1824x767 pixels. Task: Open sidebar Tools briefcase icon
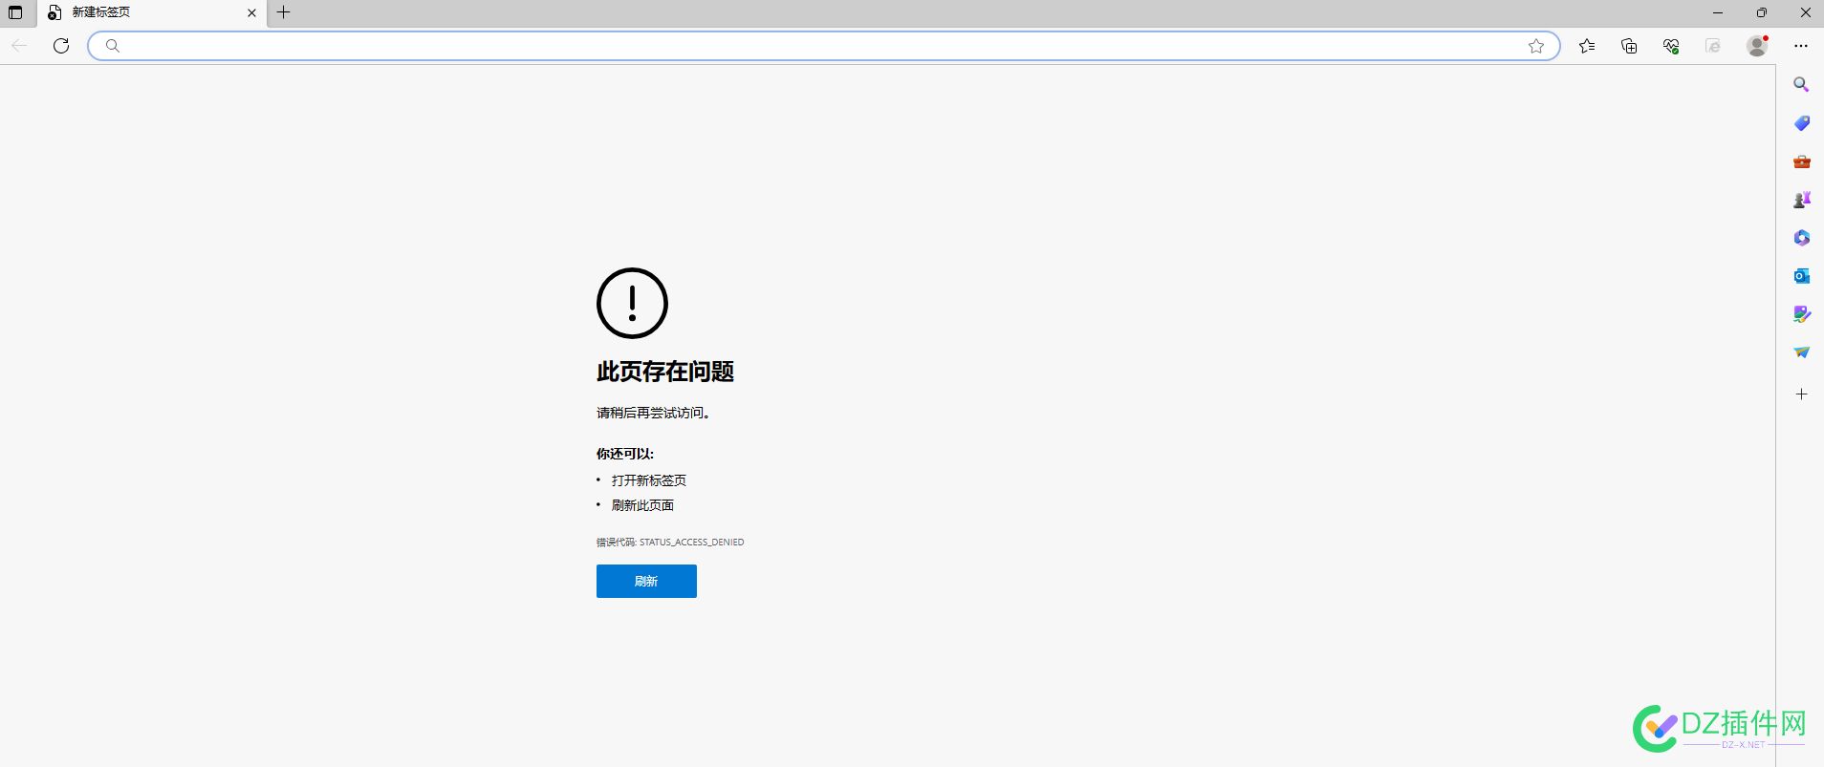pyautogui.click(x=1801, y=161)
